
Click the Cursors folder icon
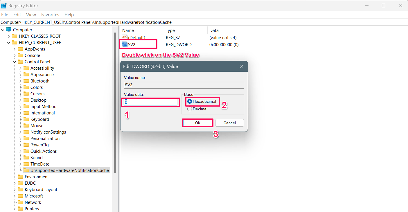click(26, 94)
